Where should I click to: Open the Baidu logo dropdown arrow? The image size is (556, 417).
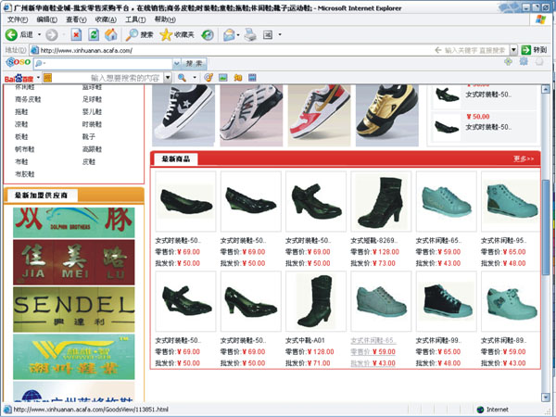pos(38,77)
